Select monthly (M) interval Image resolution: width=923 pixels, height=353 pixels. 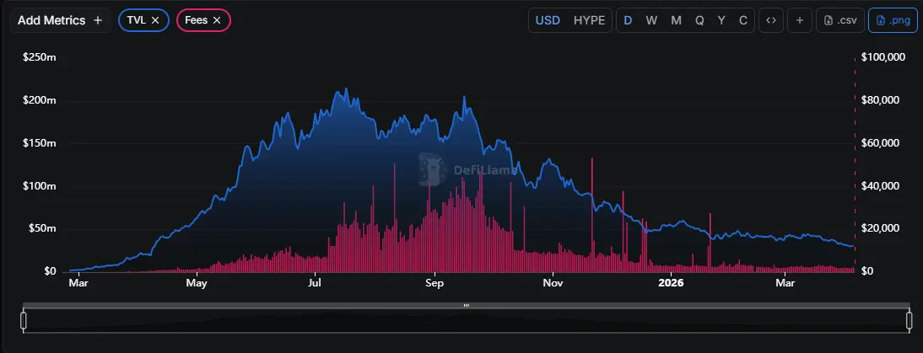click(x=676, y=20)
